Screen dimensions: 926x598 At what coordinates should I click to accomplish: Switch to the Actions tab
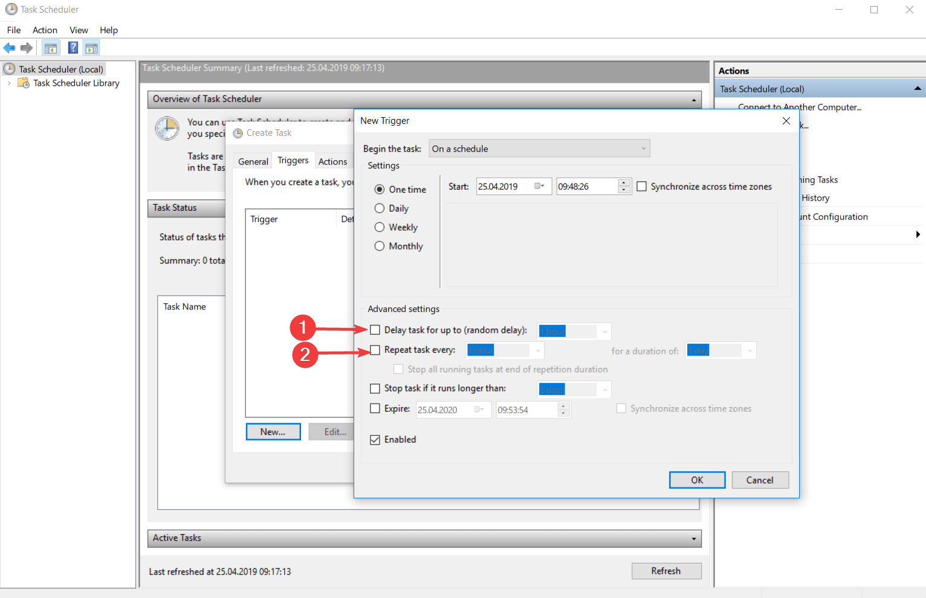[333, 161]
